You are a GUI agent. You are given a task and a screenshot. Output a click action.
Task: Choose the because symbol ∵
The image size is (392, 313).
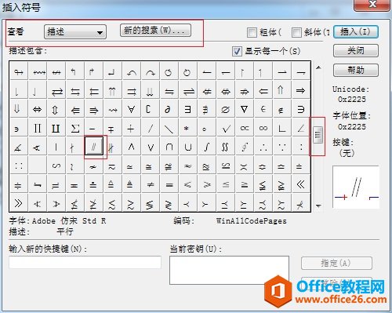[281, 147]
